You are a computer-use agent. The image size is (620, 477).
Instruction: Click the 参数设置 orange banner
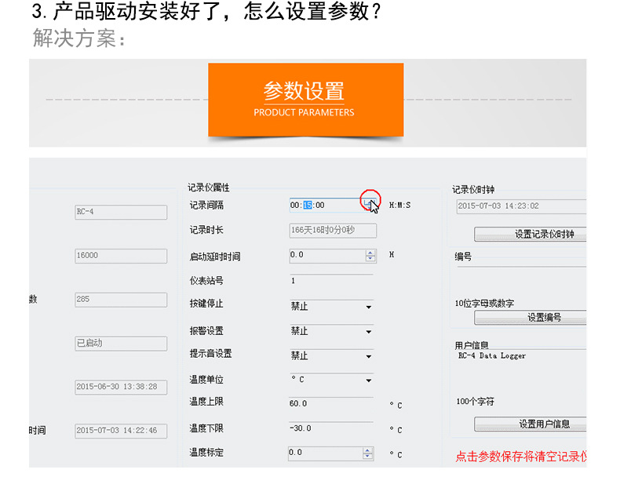tap(305, 100)
